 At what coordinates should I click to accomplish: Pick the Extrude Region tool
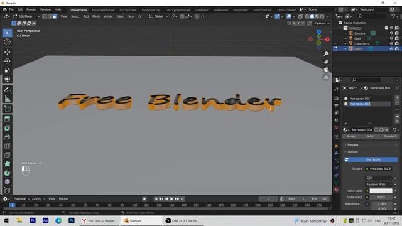click(x=7, y=119)
